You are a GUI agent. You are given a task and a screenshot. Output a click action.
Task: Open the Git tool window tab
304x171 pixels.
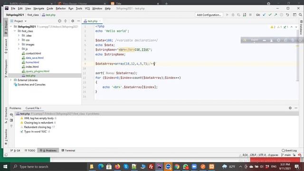point(15,151)
